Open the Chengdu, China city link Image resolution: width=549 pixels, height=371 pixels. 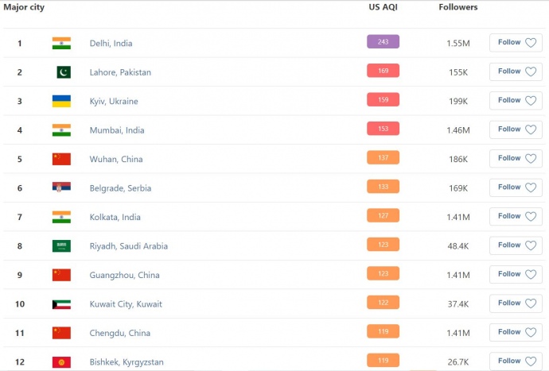point(118,334)
